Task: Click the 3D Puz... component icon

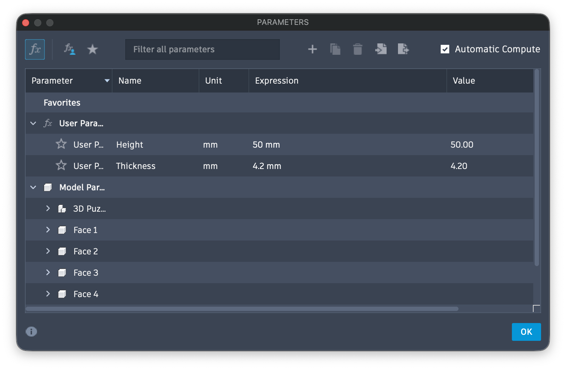Action: click(x=62, y=209)
